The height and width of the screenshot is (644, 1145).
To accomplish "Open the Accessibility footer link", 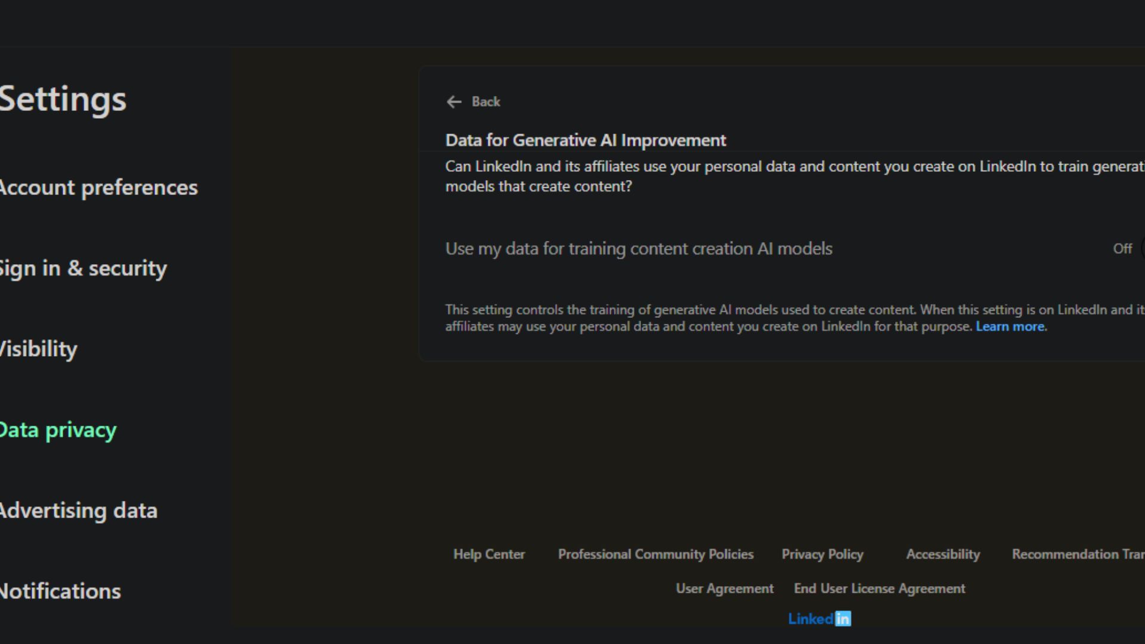I will coord(943,555).
